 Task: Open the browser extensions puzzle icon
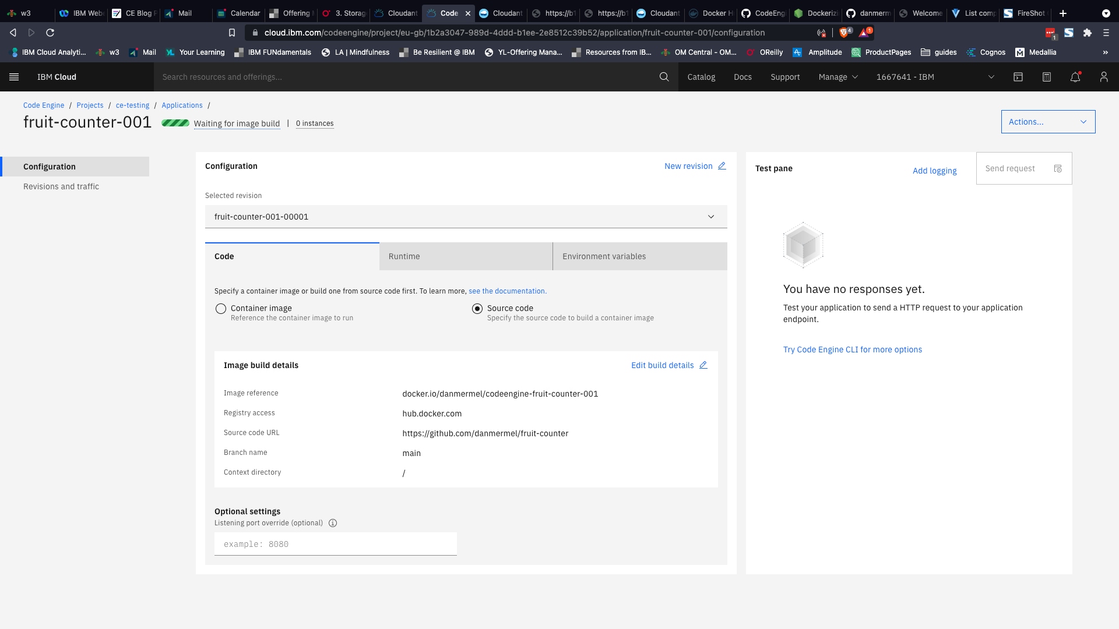pyautogui.click(x=1088, y=33)
